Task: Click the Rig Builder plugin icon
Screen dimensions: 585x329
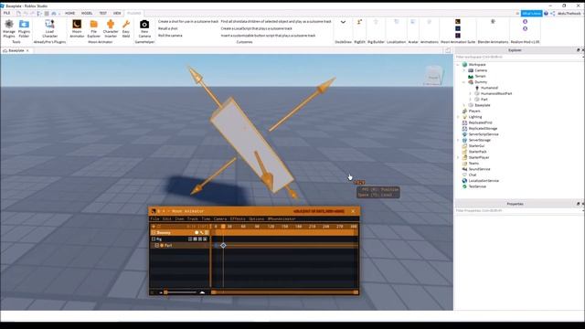Action: (376, 22)
